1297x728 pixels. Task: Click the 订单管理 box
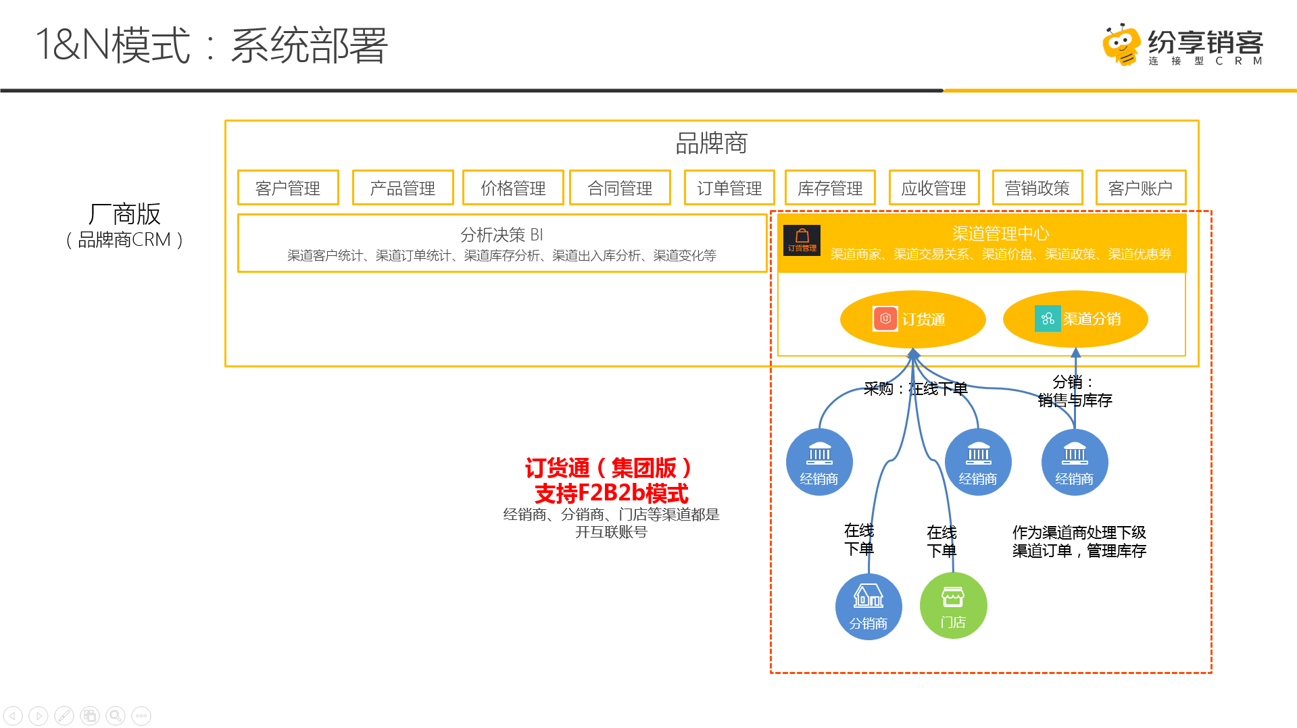click(x=729, y=188)
